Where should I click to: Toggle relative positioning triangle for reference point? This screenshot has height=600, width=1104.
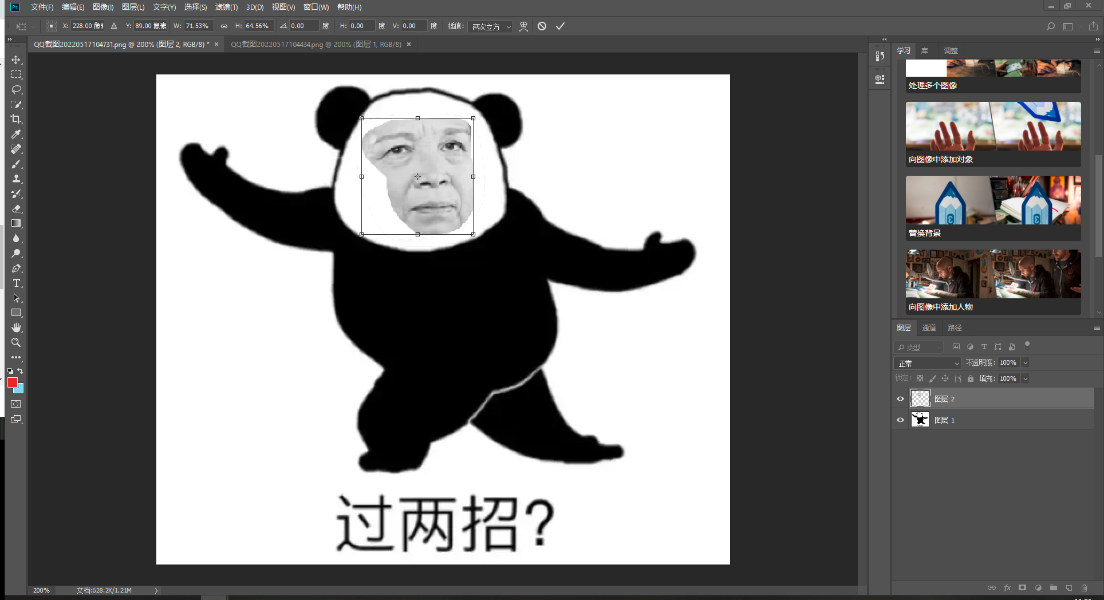pyautogui.click(x=114, y=26)
